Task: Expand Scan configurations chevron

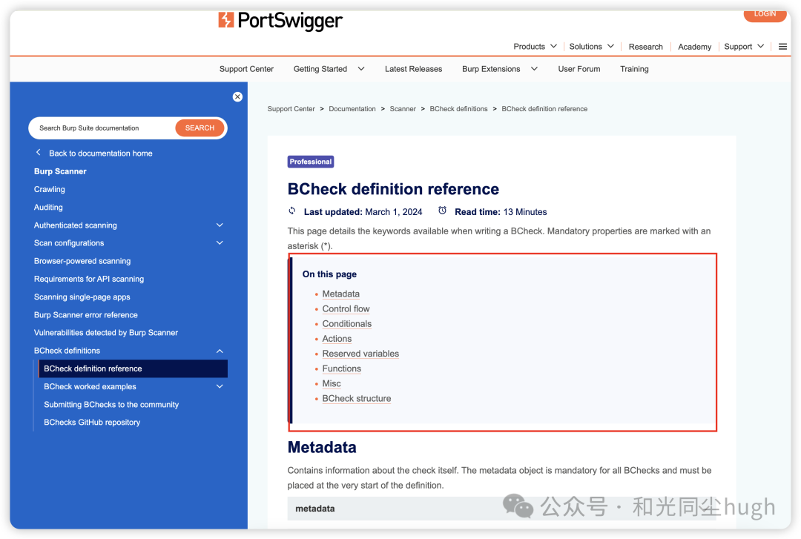Action: [220, 242]
